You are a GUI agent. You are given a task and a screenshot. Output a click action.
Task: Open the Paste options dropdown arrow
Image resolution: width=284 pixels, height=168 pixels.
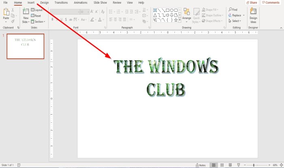point(6,22)
